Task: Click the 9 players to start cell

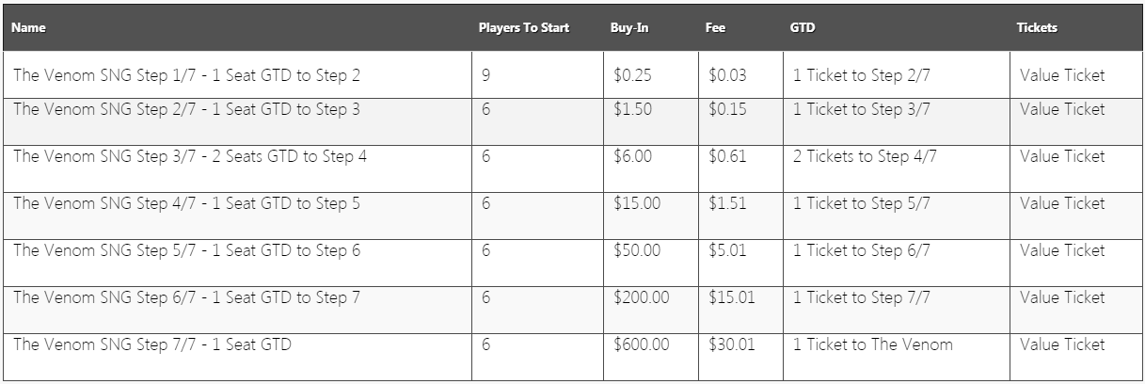Action: click(485, 75)
